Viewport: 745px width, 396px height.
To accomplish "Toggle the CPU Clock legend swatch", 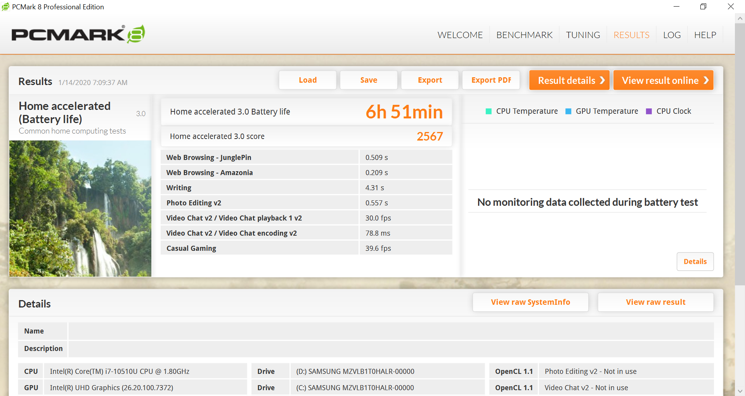I will coord(649,111).
